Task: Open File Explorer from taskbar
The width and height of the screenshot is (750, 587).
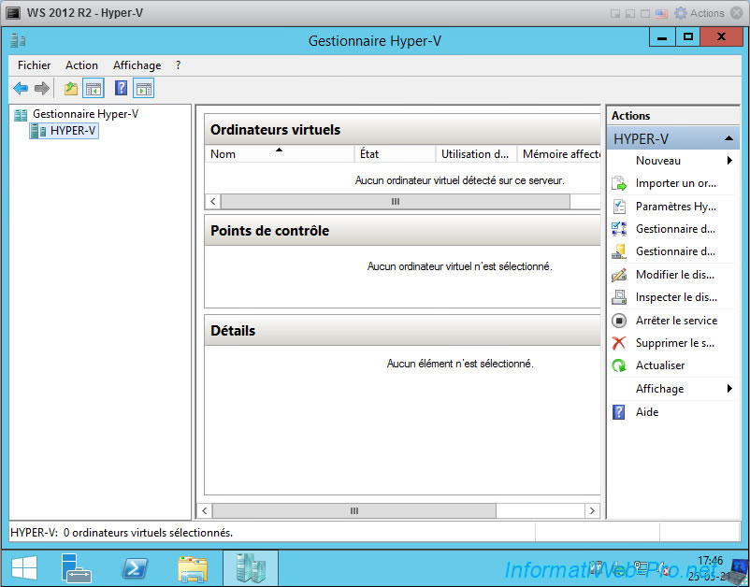Action: (193, 569)
